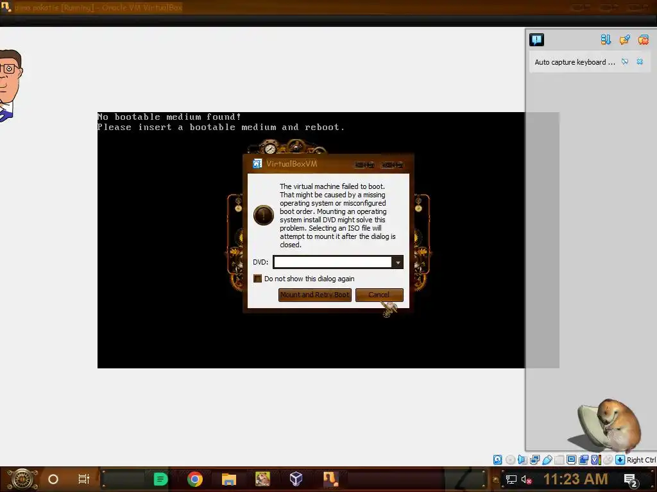This screenshot has width=657, height=492.
Task: Open Cortana search circle on taskbar
Action: [x=53, y=479]
